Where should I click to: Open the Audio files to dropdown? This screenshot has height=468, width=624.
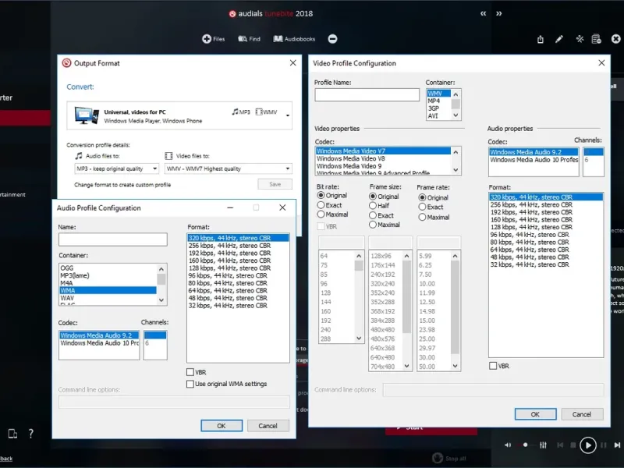click(116, 168)
